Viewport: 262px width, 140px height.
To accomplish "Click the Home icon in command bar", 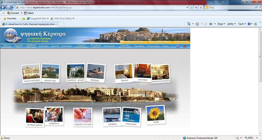I will point(189,24).
